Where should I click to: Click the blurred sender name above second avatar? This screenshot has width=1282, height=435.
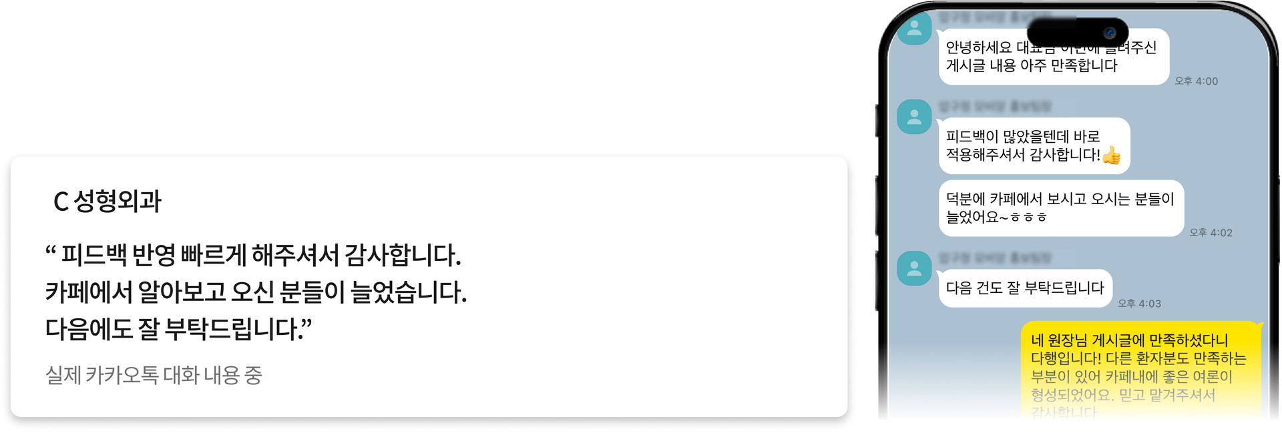[995, 106]
